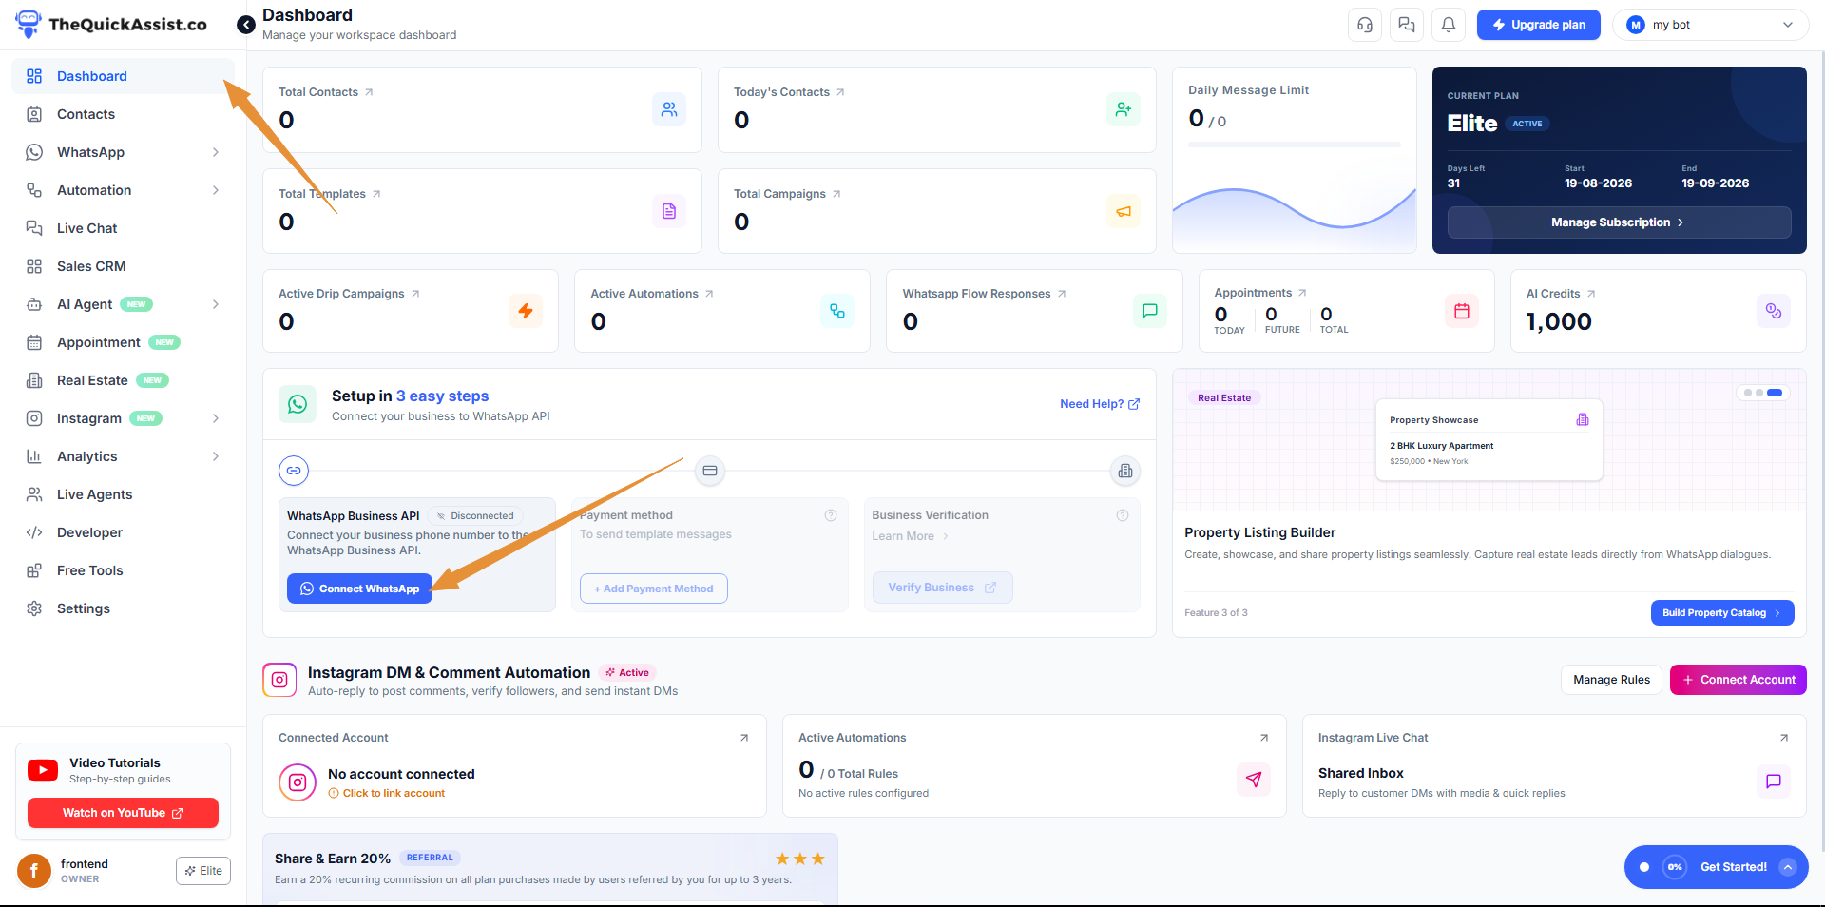Click Build Property Catalog button
The image size is (1825, 907).
tap(1722, 613)
